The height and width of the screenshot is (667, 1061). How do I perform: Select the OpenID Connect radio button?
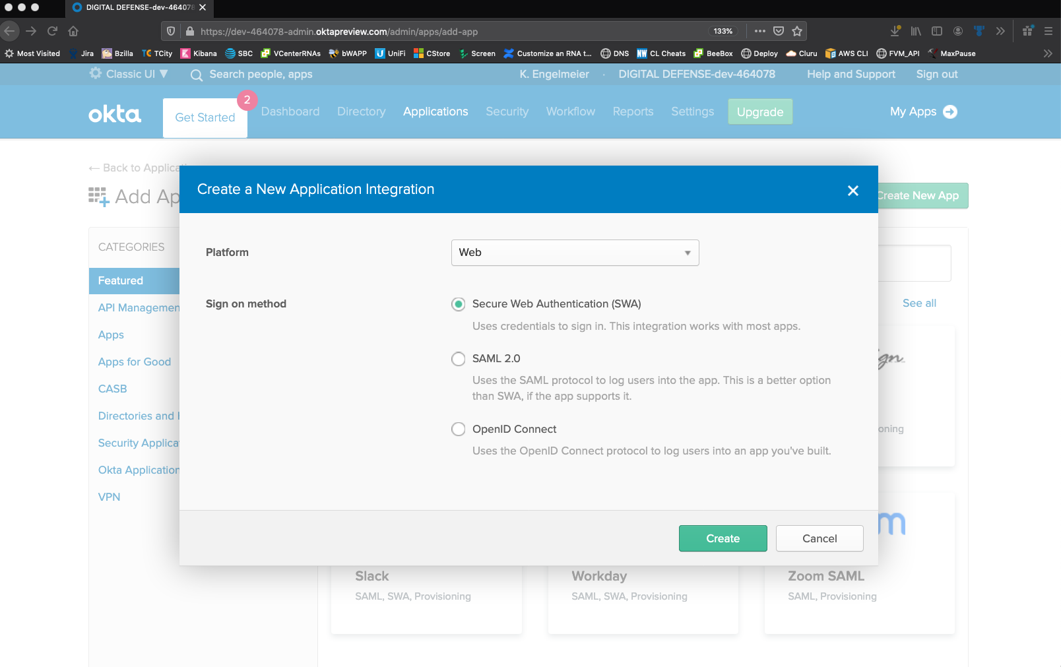coord(458,429)
